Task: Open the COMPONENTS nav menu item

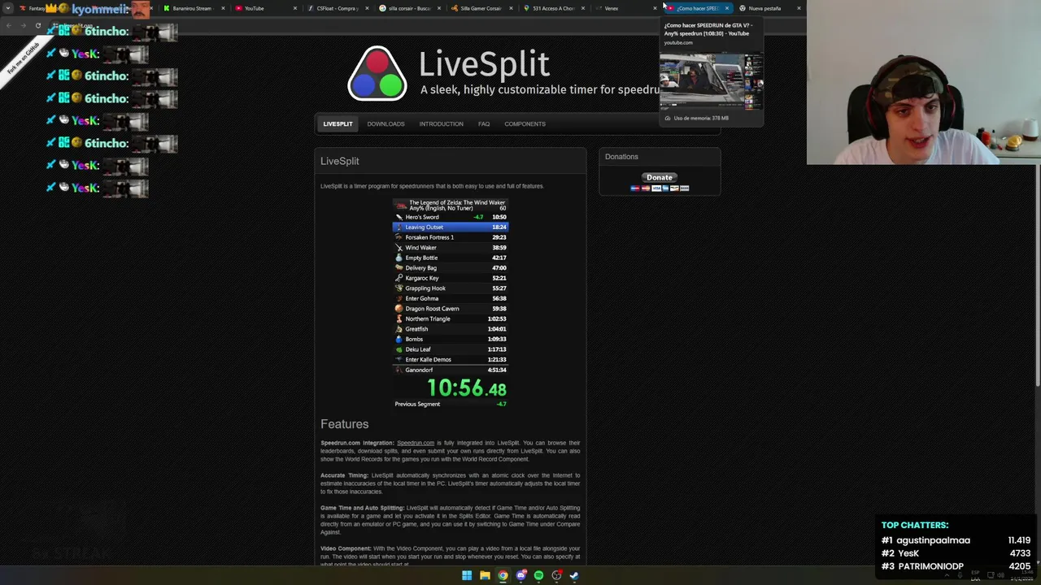Action: tap(525, 123)
